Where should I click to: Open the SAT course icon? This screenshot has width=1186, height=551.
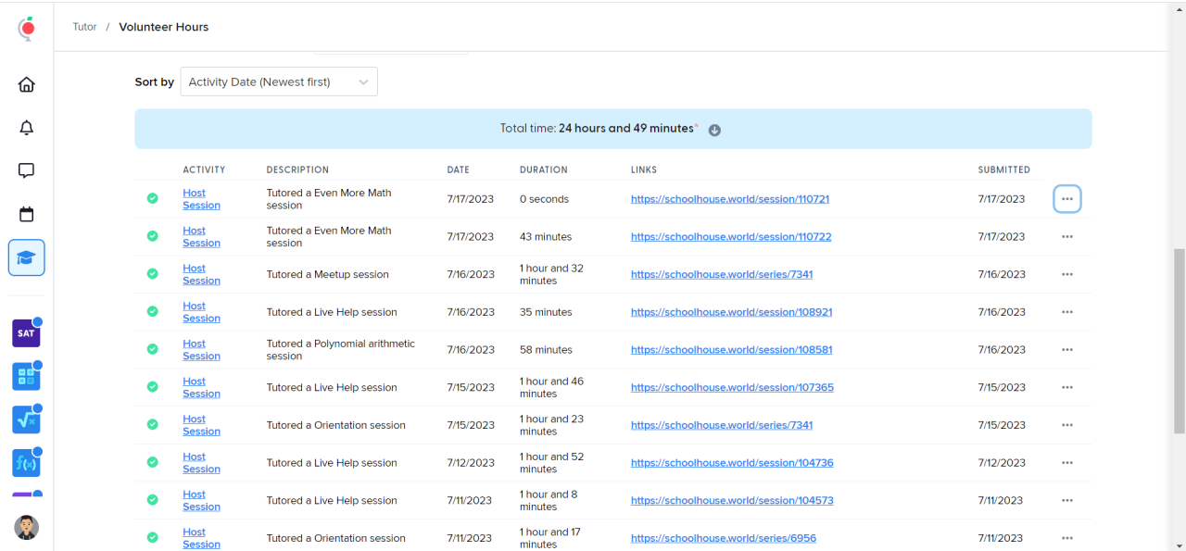point(26,333)
